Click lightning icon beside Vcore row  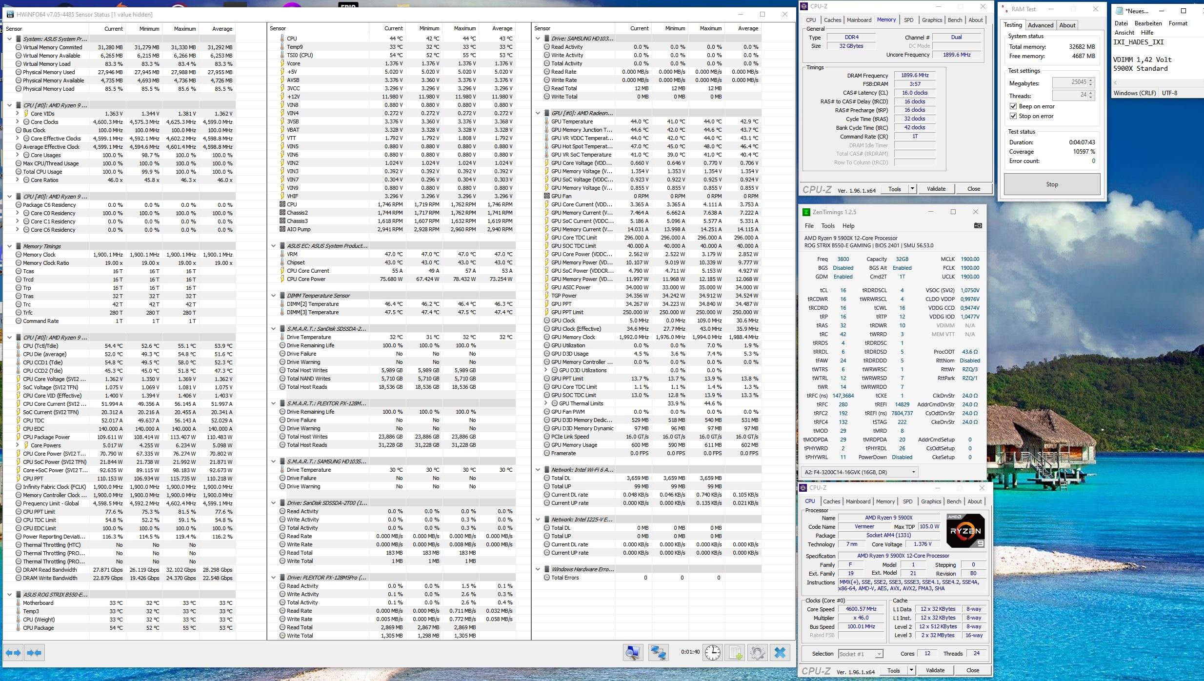(282, 63)
